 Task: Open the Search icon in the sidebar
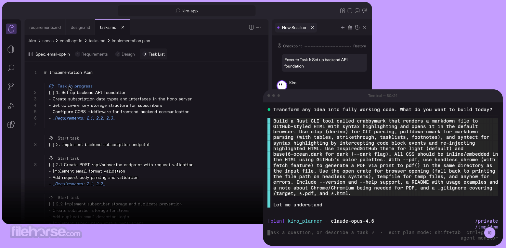point(11,68)
